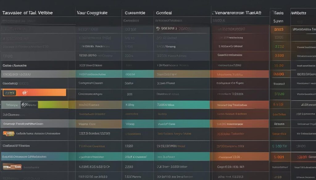Click the orange '20125' value under Tavia
This screenshot has height=180, width=316.
coord(279,29)
